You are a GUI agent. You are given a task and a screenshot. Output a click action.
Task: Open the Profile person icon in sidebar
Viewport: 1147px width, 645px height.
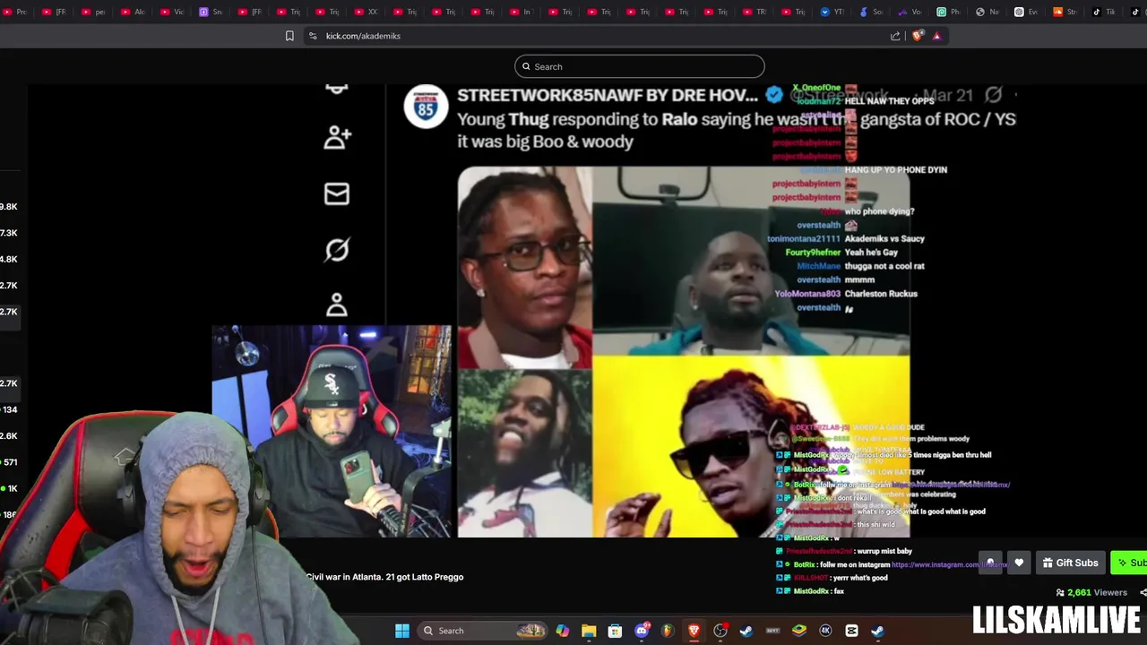point(337,305)
